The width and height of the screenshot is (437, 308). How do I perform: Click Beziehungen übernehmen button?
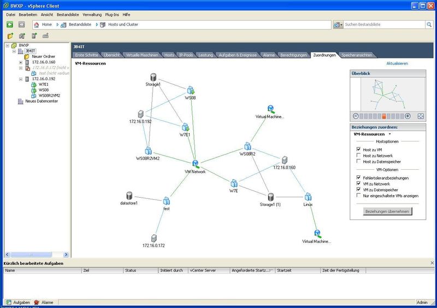(387, 211)
